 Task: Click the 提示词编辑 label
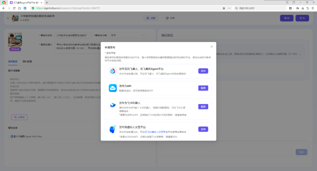point(14,71)
